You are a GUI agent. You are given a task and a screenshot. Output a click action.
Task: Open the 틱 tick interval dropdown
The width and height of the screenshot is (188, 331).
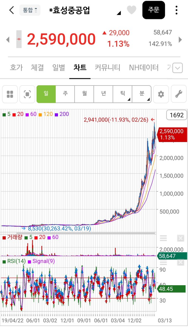click(122, 94)
